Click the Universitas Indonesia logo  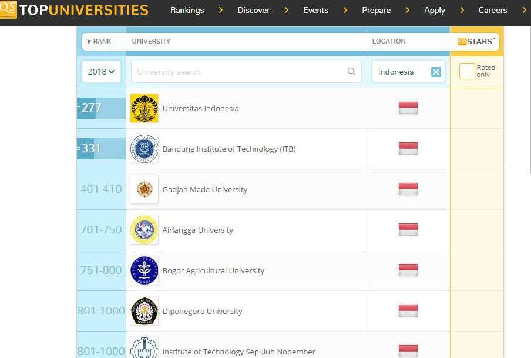pyautogui.click(x=144, y=108)
